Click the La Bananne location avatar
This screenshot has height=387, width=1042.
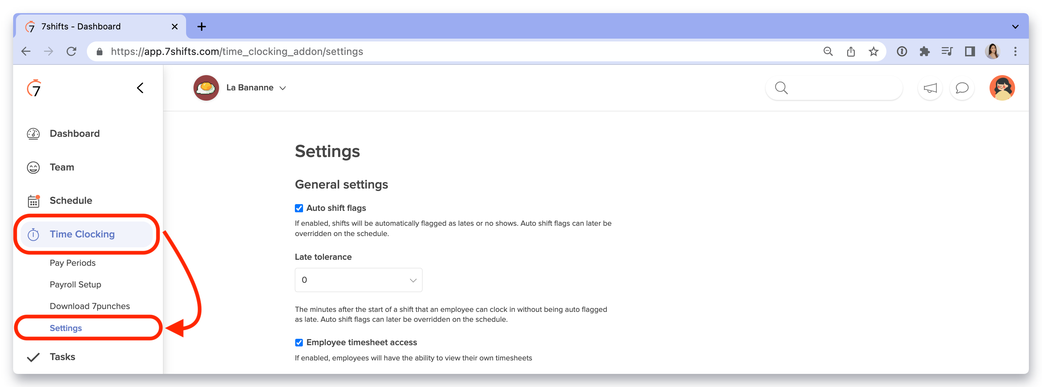[x=206, y=88]
